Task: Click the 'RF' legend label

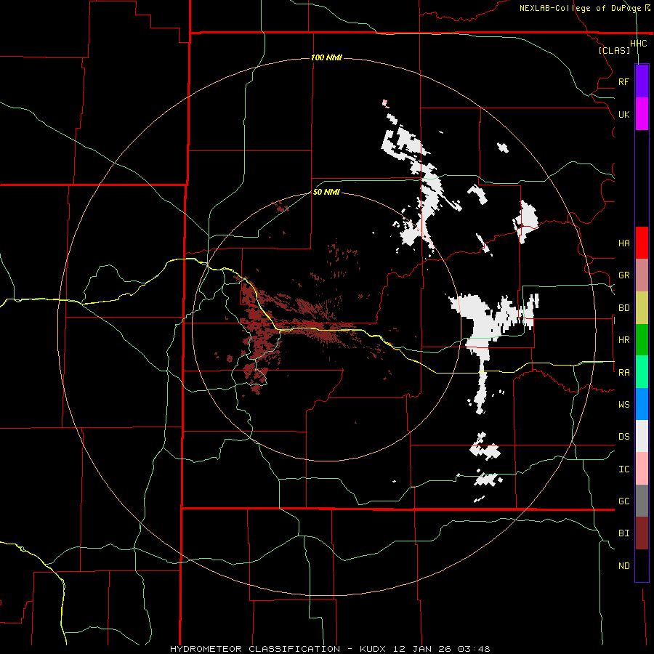Action: (623, 81)
